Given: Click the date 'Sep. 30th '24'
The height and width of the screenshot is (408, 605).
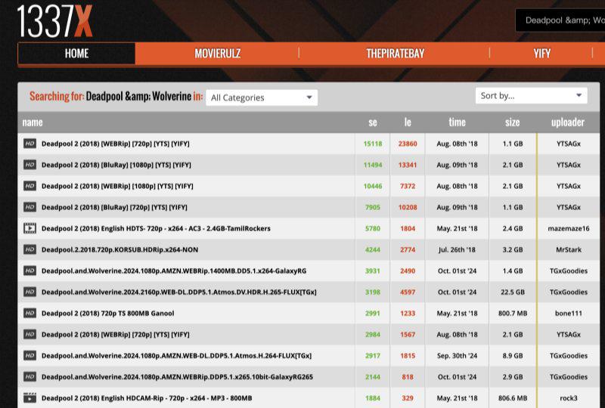Looking at the screenshot, I should pyautogui.click(x=457, y=356).
